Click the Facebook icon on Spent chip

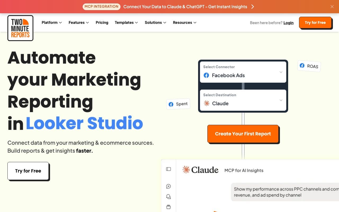tap(171, 104)
